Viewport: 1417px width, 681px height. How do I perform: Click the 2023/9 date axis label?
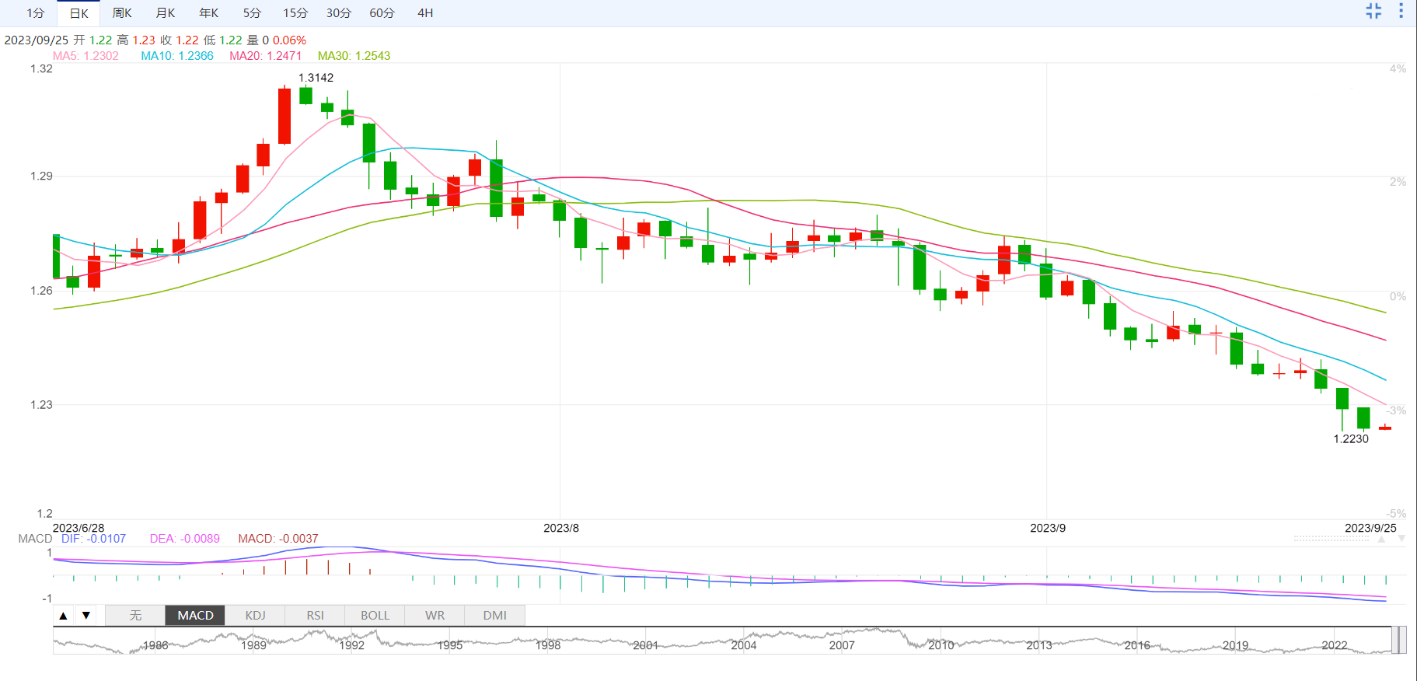coord(1048,528)
